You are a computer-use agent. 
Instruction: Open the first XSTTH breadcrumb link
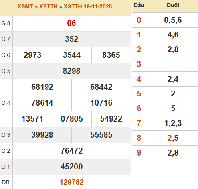(48, 6)
